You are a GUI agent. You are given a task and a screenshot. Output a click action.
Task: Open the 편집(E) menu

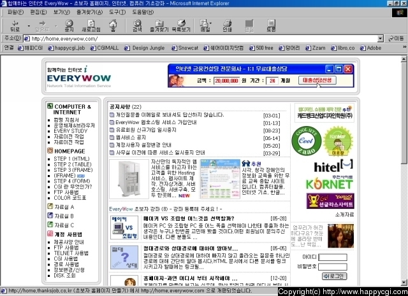click(38, 12)
